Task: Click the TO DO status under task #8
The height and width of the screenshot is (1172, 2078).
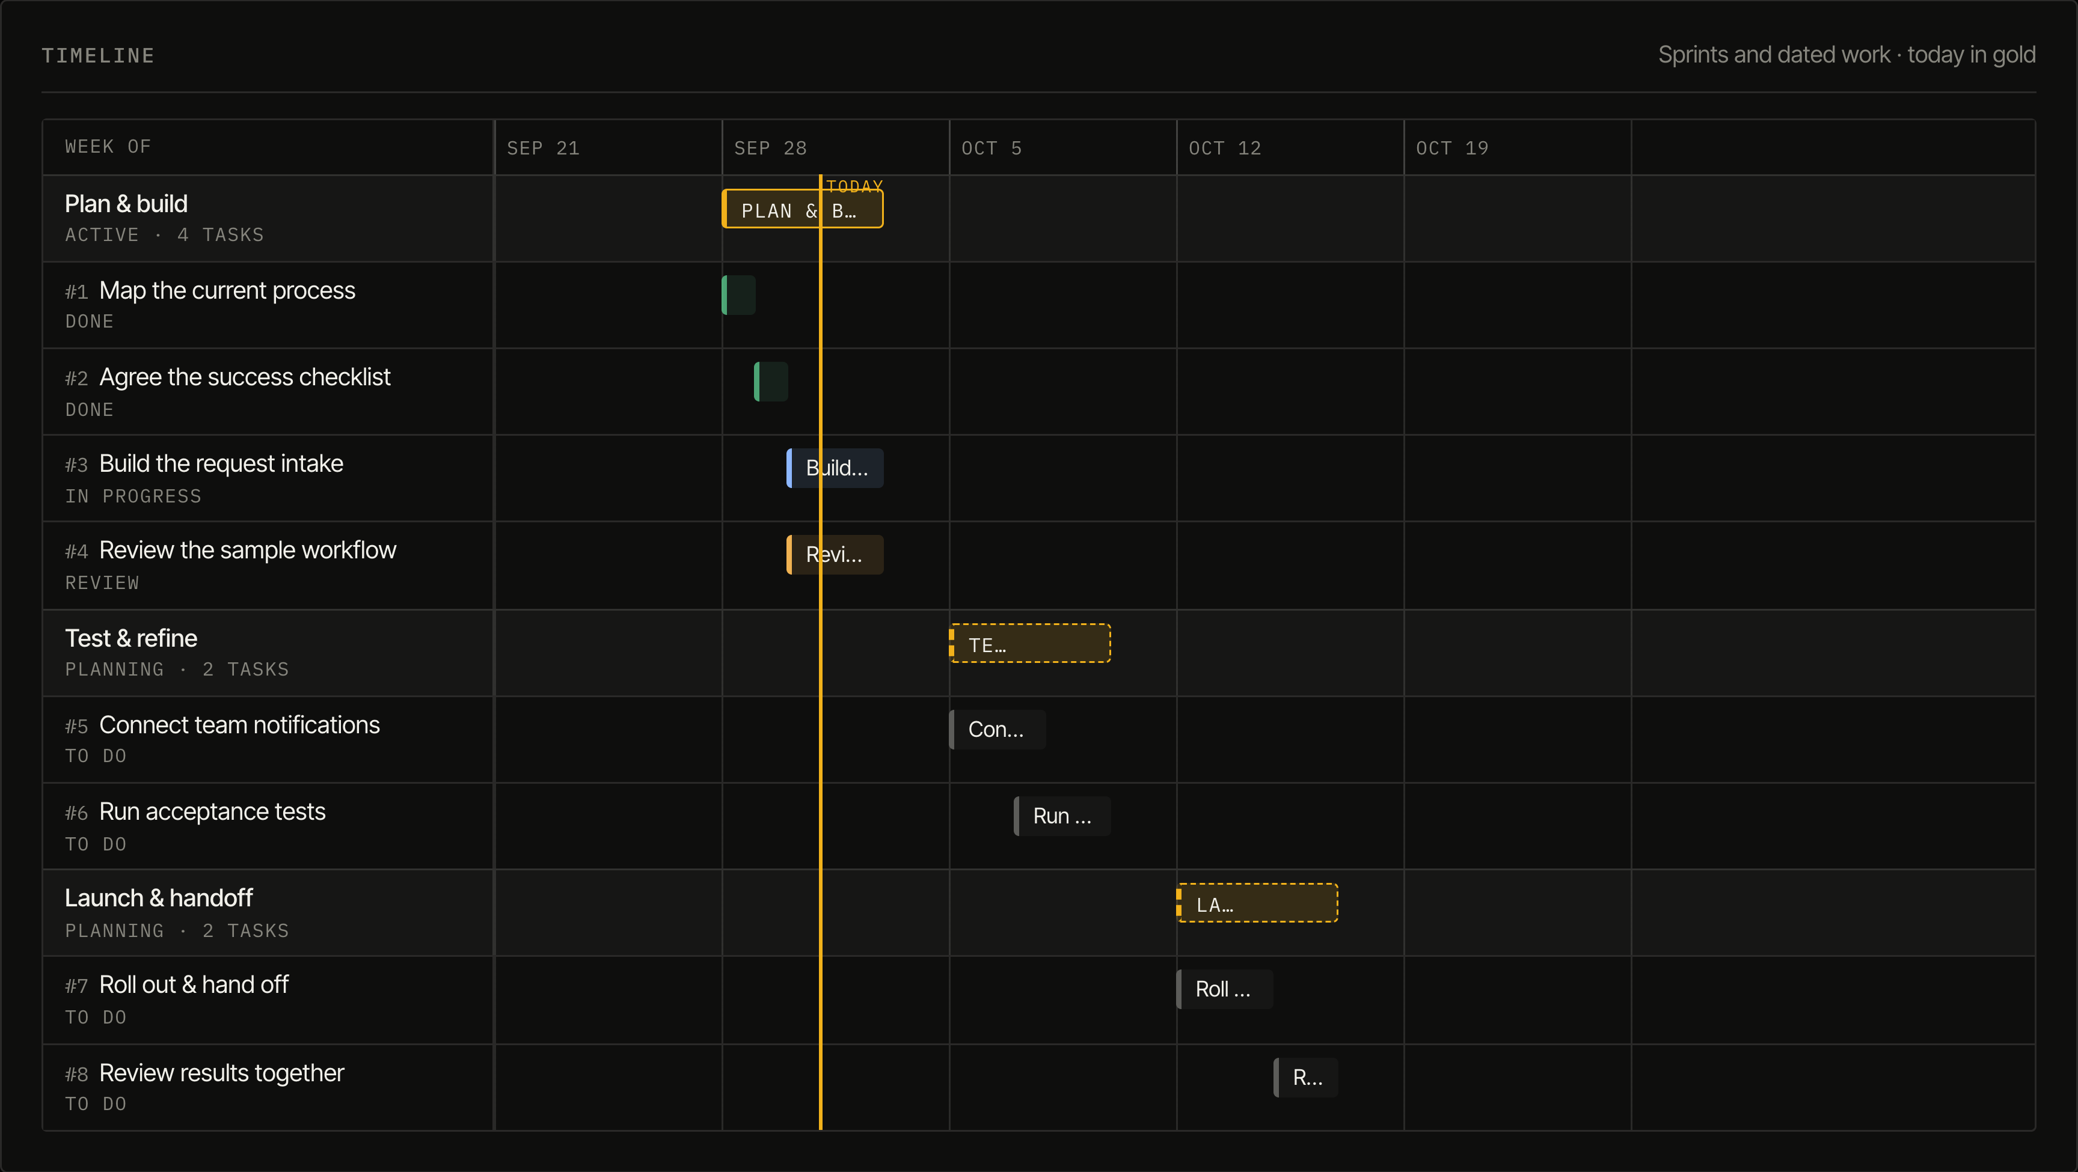Action: click(x=96, y=1103)
